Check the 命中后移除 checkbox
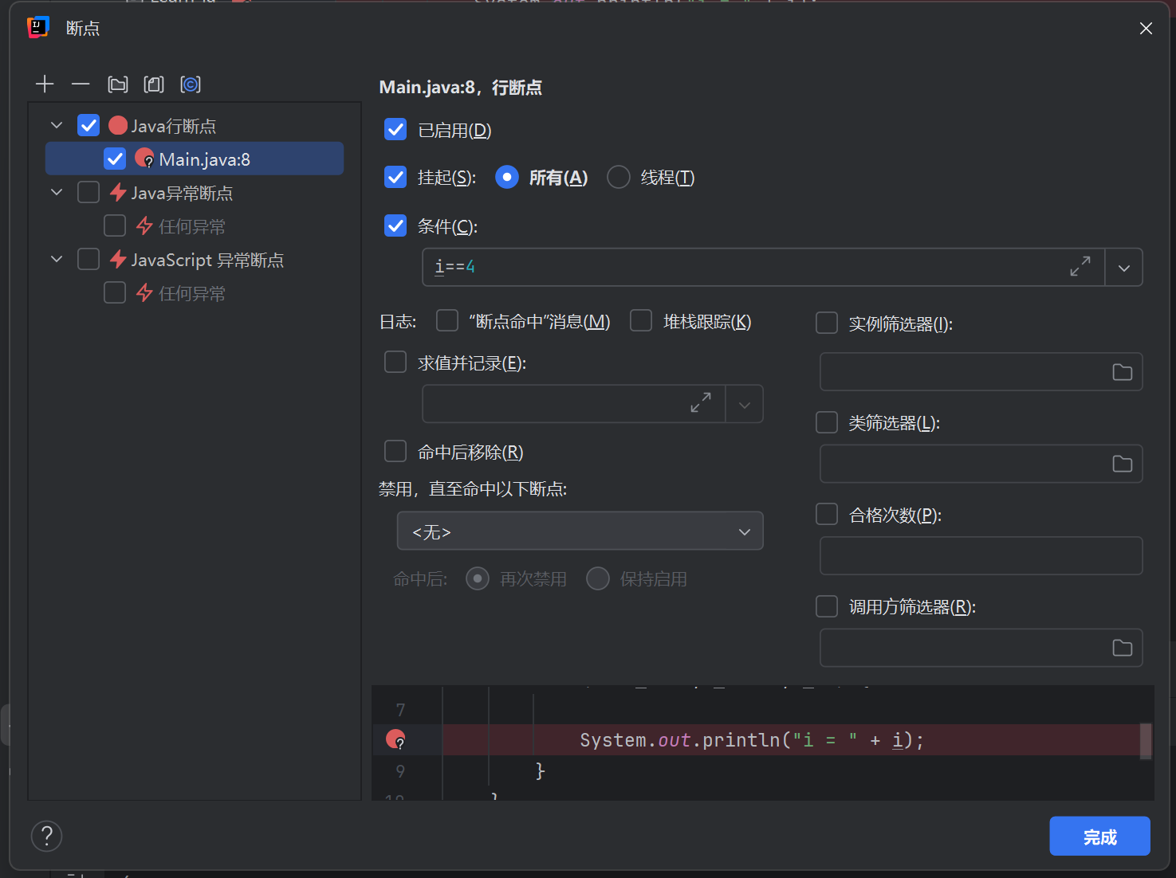Viewport: 1176px width, 878px height. point(395,451)
